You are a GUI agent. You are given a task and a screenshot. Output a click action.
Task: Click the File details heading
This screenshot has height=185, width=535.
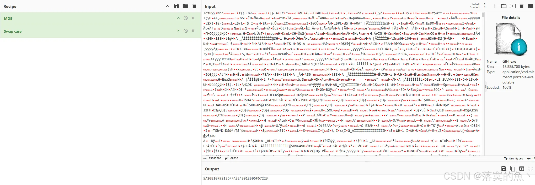pos(511,17)
